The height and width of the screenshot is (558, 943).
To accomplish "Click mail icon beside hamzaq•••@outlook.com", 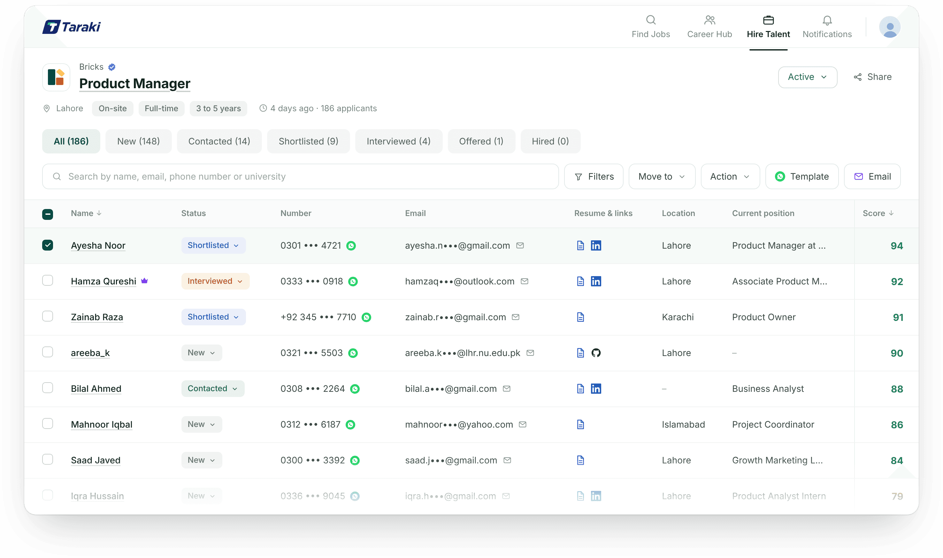I will tap(524, 281).
